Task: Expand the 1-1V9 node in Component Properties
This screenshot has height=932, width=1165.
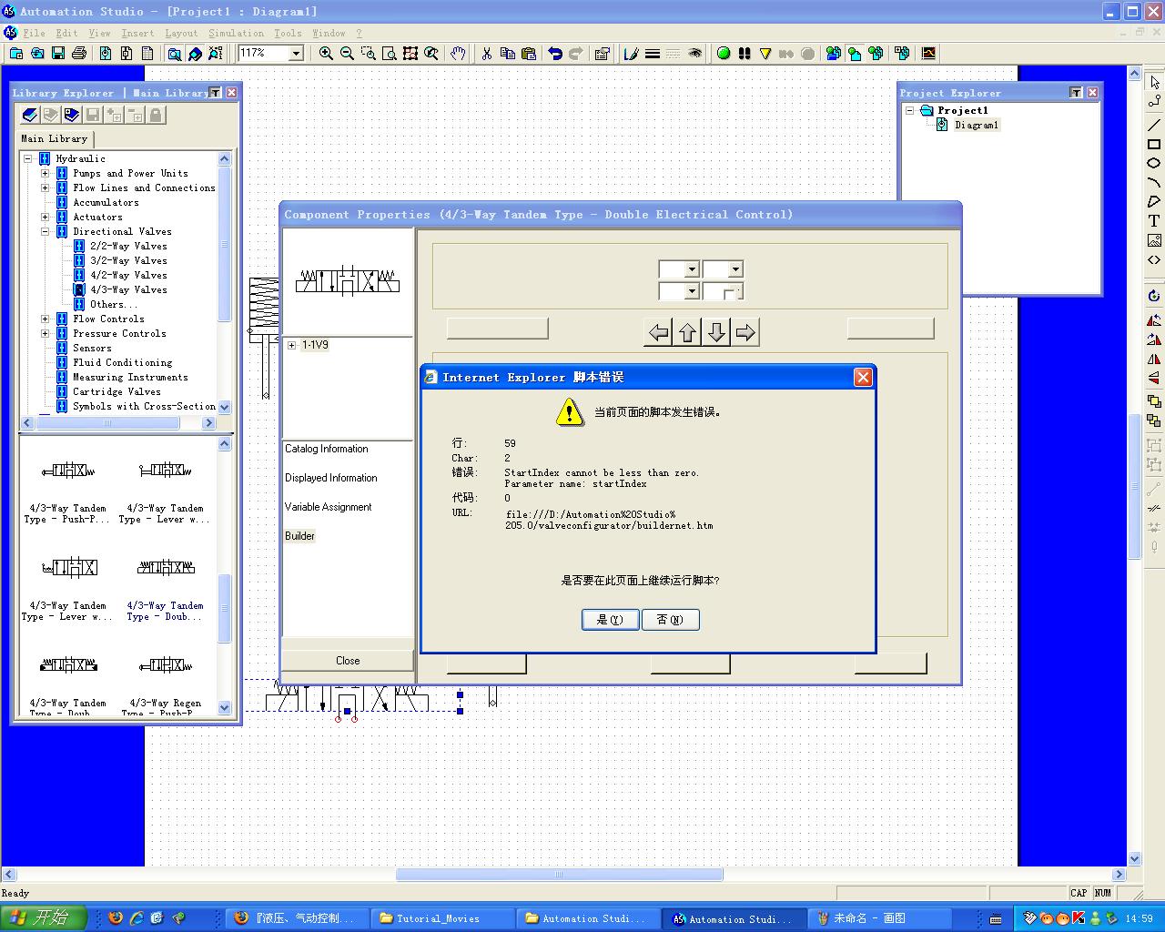Action: click(291, 345)
